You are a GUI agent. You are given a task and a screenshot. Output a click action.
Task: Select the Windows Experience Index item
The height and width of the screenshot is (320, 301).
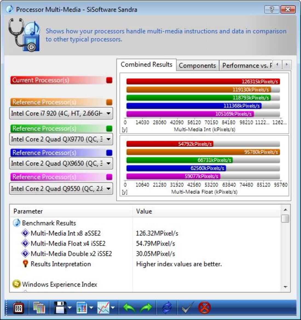click(x=59, y=284)
